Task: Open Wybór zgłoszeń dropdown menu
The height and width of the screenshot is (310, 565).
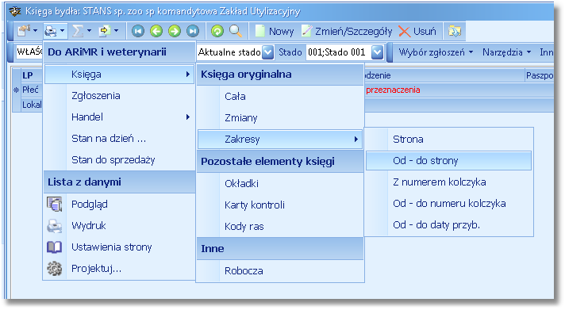Action: 436,52
